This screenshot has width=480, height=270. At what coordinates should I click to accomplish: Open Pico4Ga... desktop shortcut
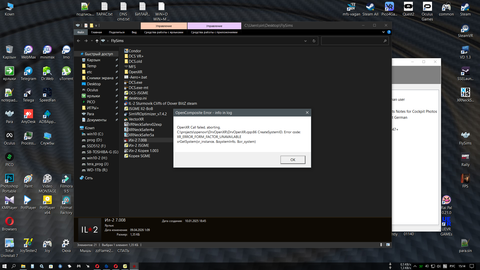click(389, 9)
